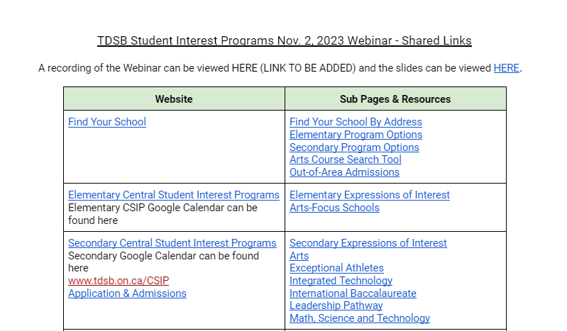Image resolution: width=567 pixels, height=331 pixels.
Task: Open the Arts-Focus Schools link
Action: click(x=334, y=208)
